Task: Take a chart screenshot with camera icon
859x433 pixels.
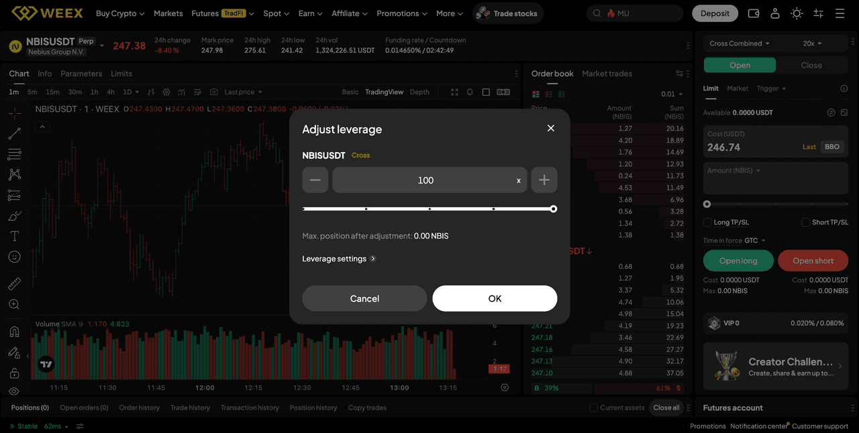Action: click(214, 92)
